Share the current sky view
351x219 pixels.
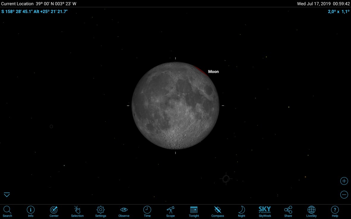288,211
